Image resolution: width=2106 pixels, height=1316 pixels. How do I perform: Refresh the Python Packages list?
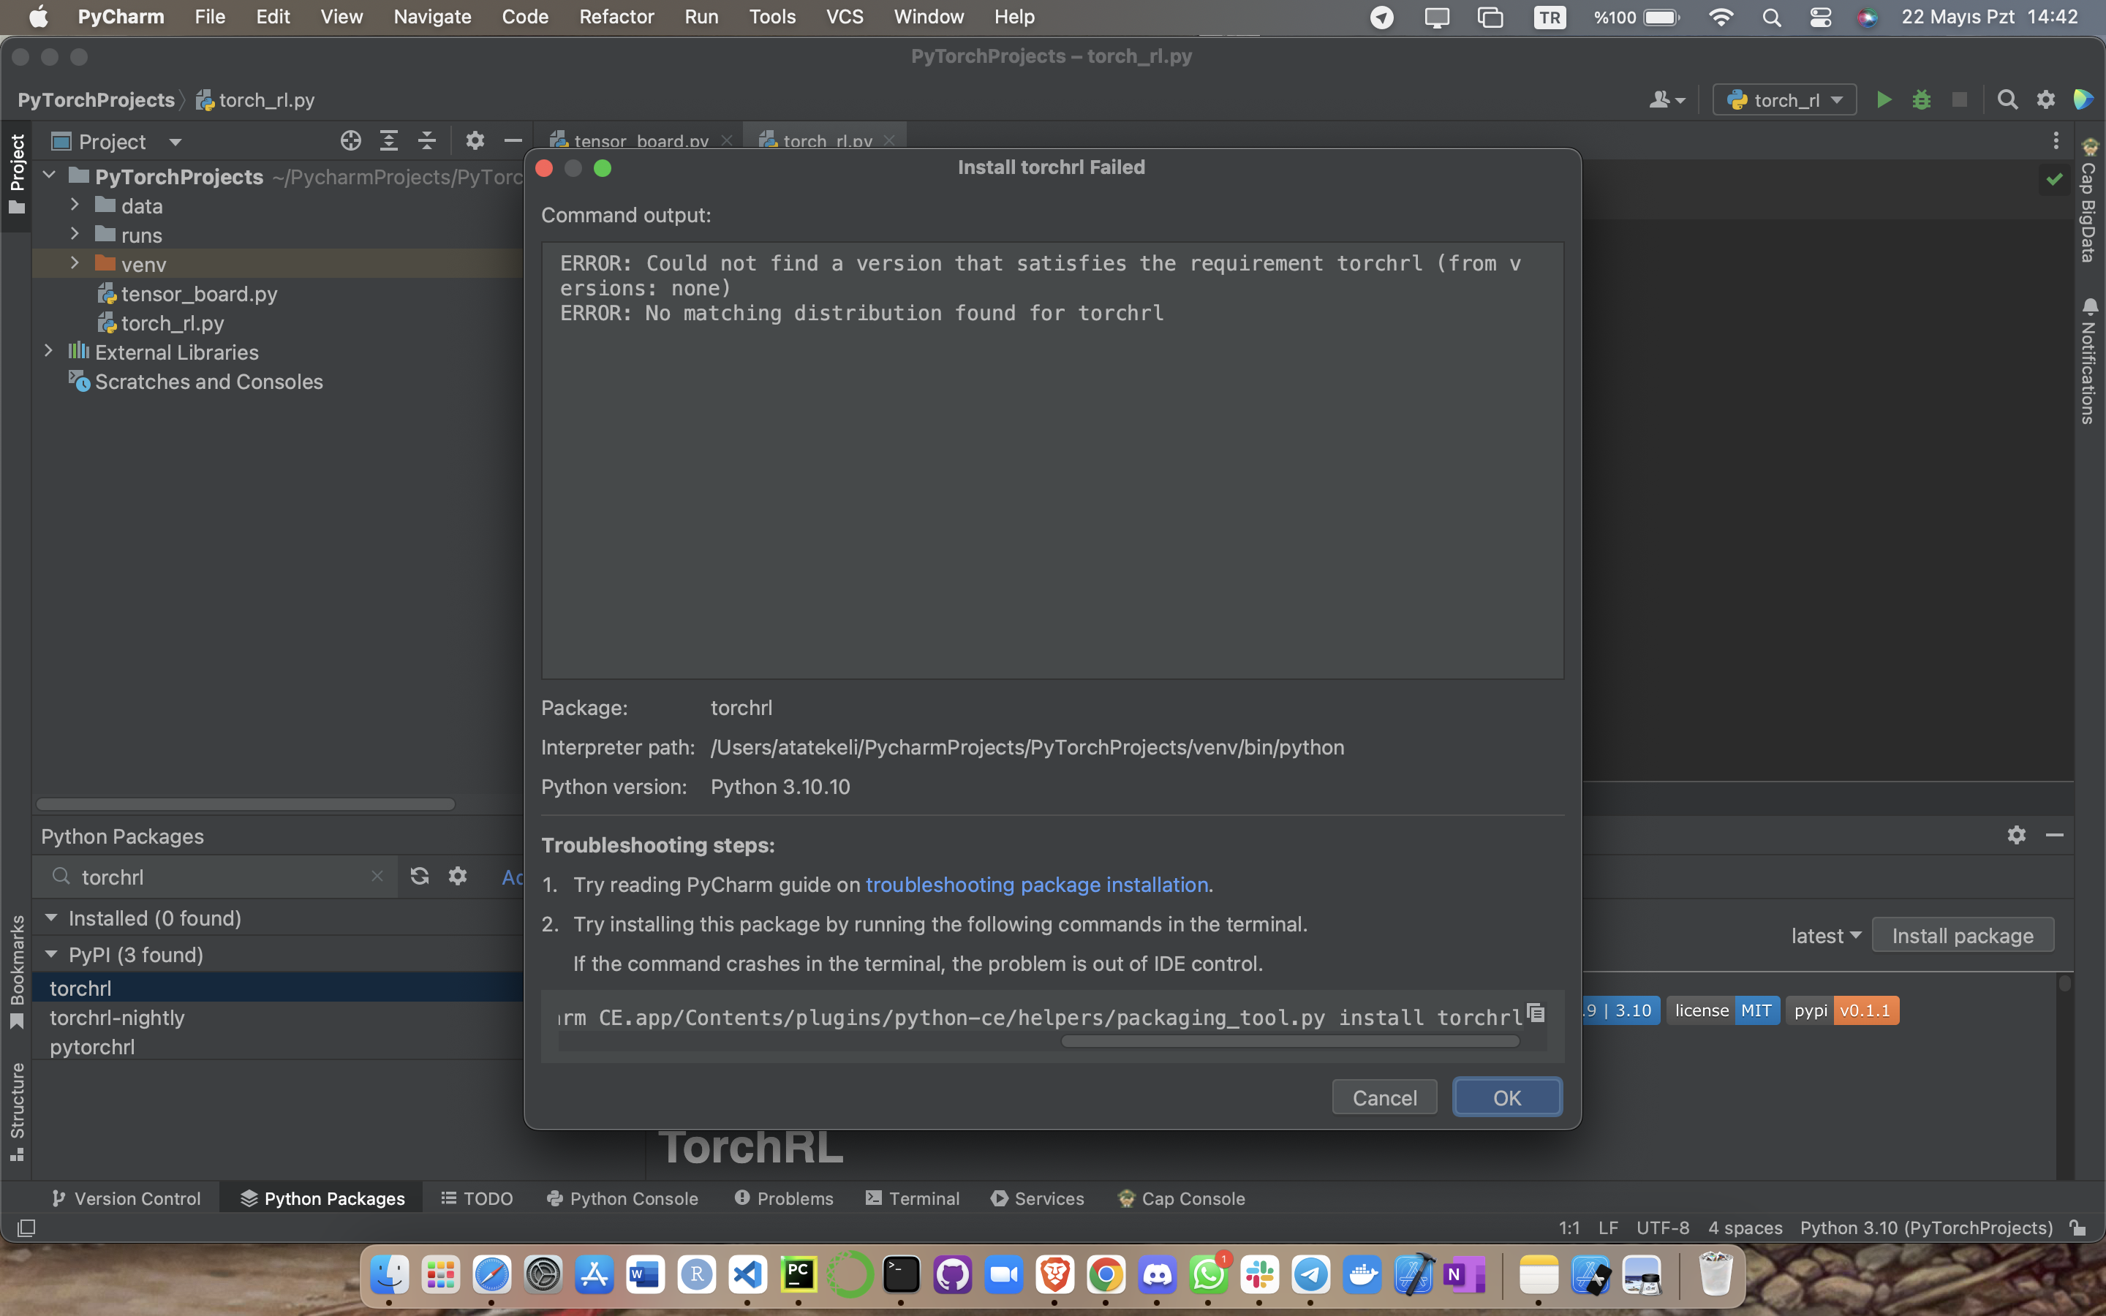coord(420,877)
